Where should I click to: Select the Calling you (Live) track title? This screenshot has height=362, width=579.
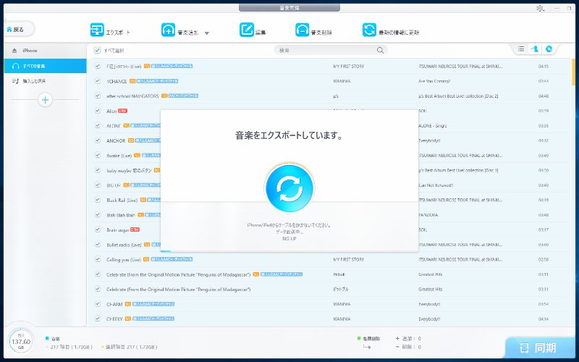coord(124,260)
